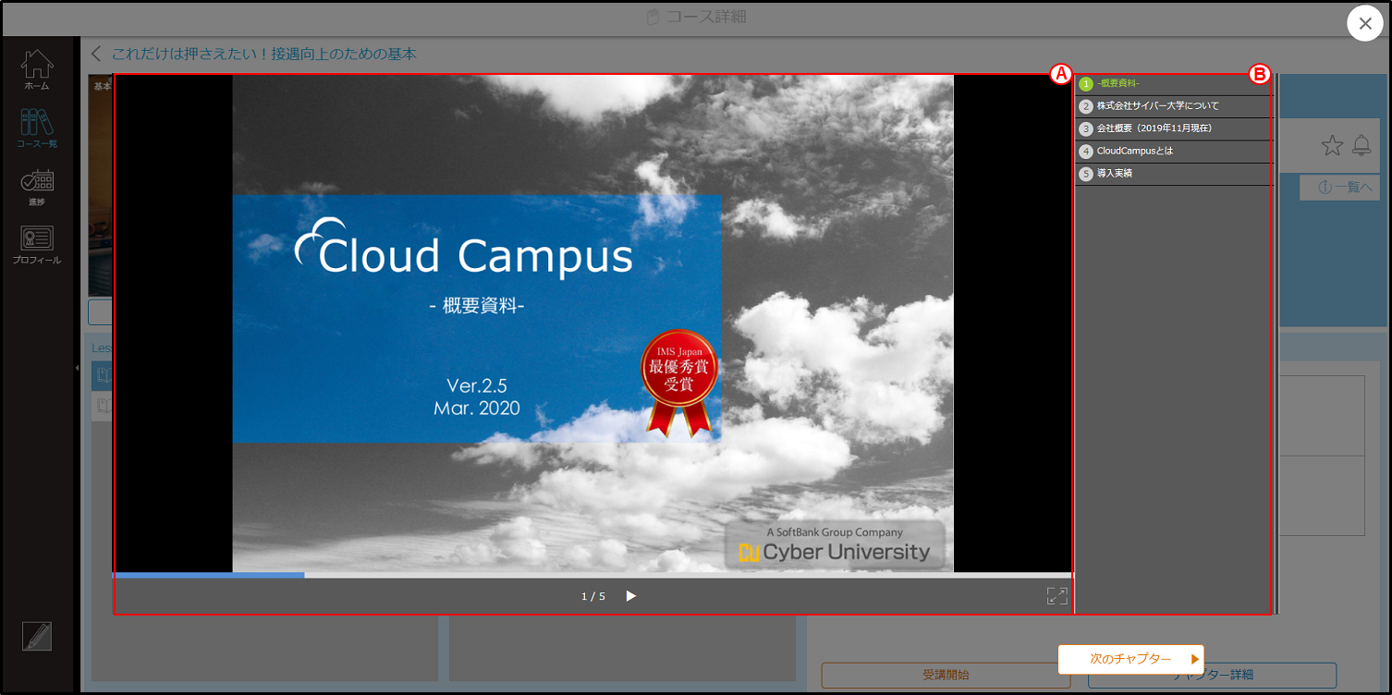The width and height of the screenshot is (1392, 695).
Task: Favorite the course with star icon
Action: pyautogui.click(x=1332, y=145)
